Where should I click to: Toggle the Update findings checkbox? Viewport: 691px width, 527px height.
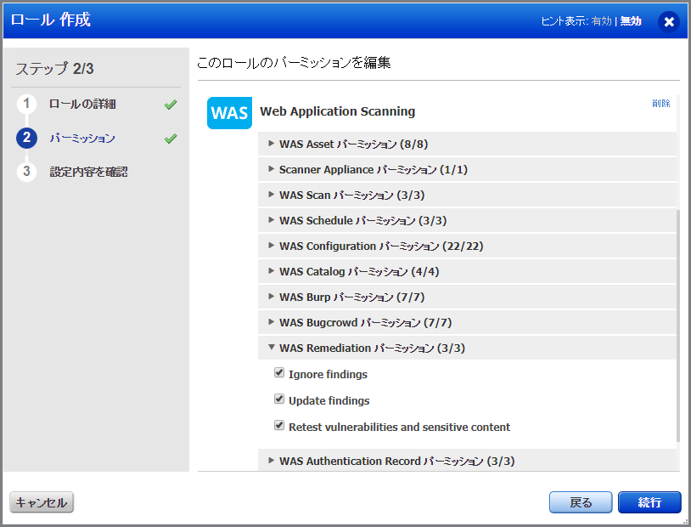point(279,399)
